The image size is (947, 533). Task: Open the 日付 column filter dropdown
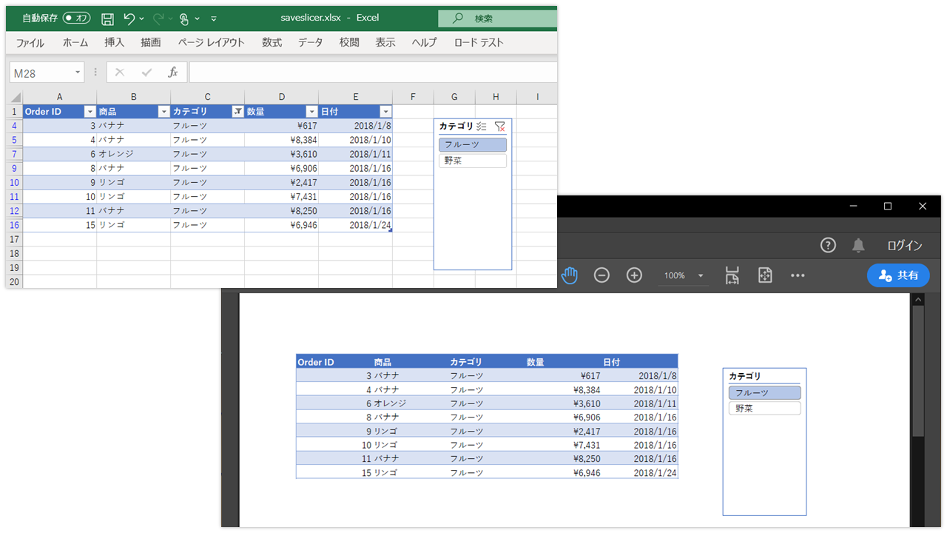[x=385, y=112]
